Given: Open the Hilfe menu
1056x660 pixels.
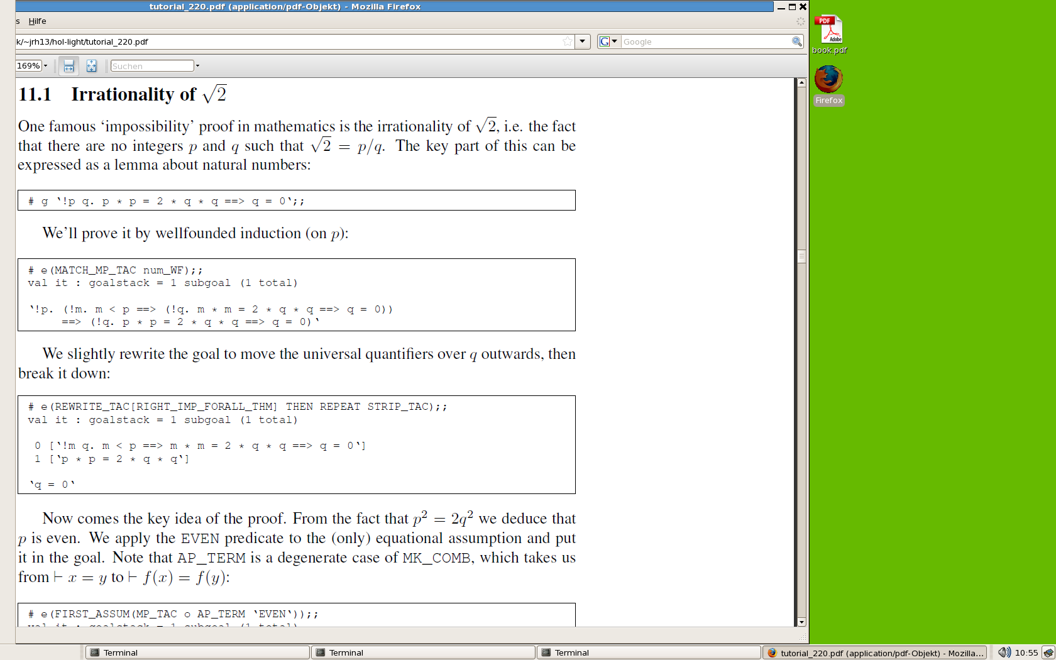Looking at the screenshot, I should pyautogui.click(x=37, y=21).
